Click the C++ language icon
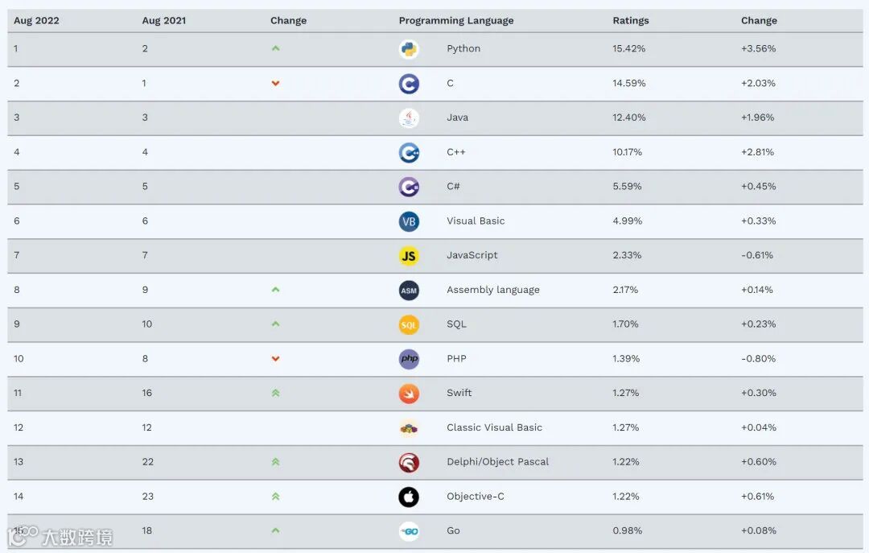This screenshot has width=869, height=553. 409,152
